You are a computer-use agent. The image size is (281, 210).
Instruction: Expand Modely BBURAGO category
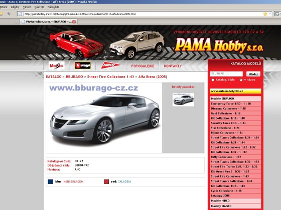click(235, 98)
